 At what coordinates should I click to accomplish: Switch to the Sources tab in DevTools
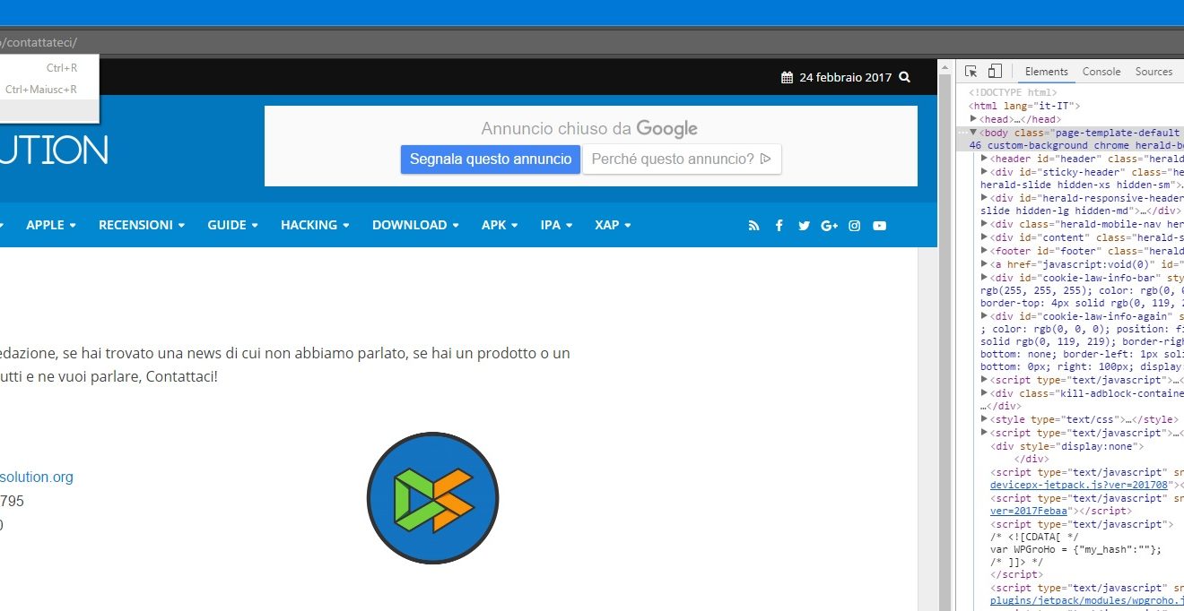tap(1154, 72)
